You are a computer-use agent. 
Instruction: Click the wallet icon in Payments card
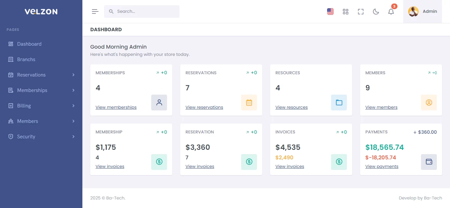(429, 162)
